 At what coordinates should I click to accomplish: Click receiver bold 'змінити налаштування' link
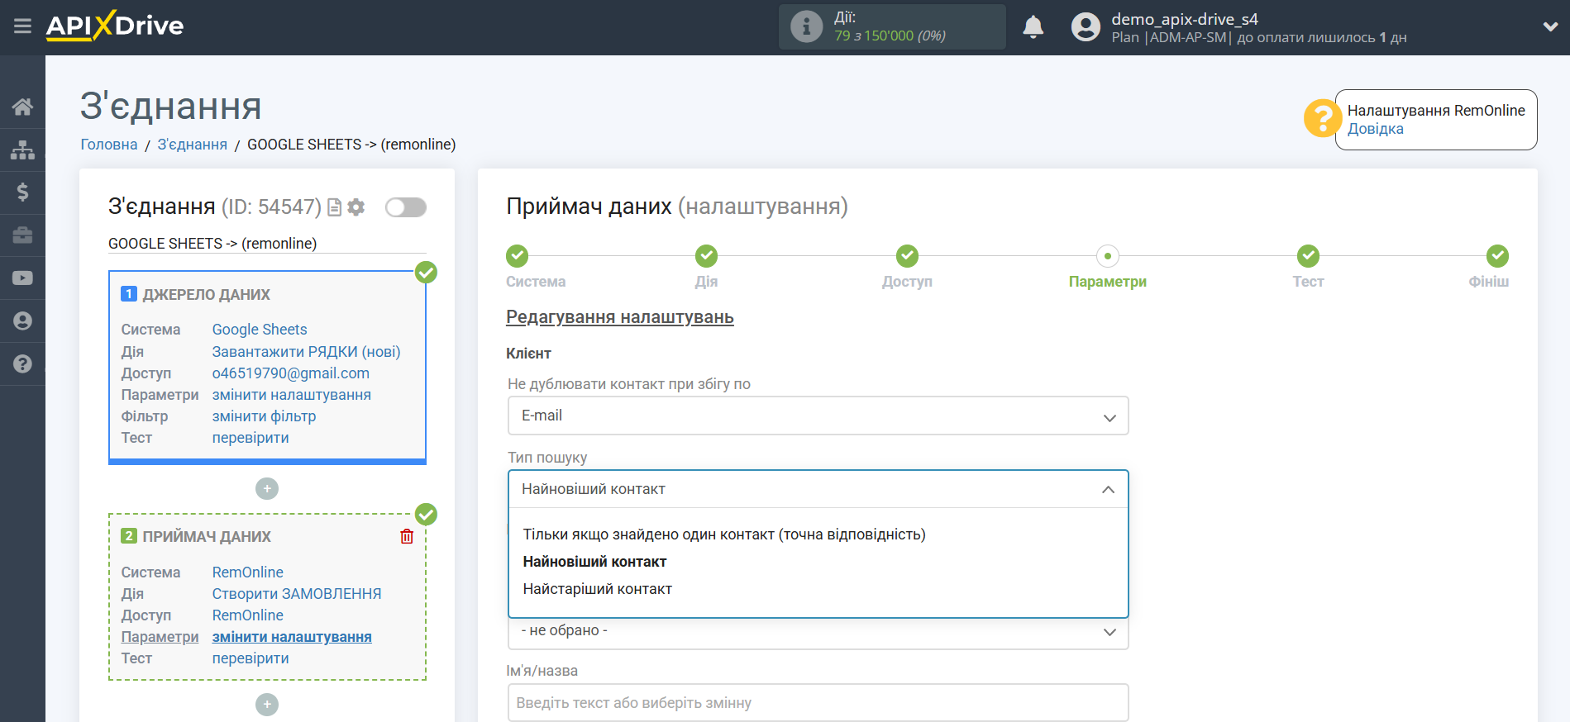point(292,637)
